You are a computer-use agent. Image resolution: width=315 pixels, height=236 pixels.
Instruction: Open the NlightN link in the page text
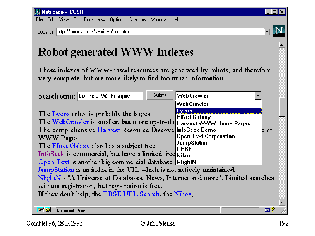[x=49, y=178]
